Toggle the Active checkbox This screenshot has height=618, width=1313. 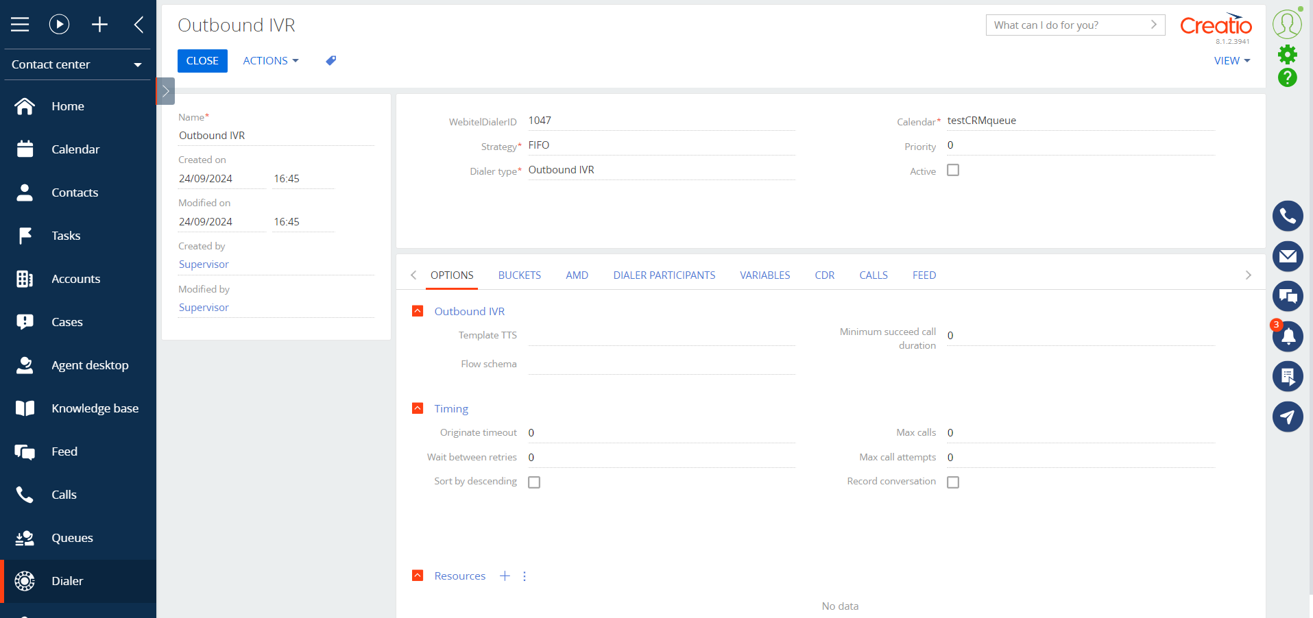coord(953,170)
